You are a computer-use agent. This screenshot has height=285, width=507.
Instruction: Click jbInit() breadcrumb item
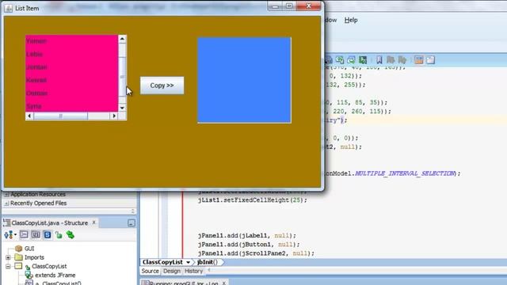[208, 262]
